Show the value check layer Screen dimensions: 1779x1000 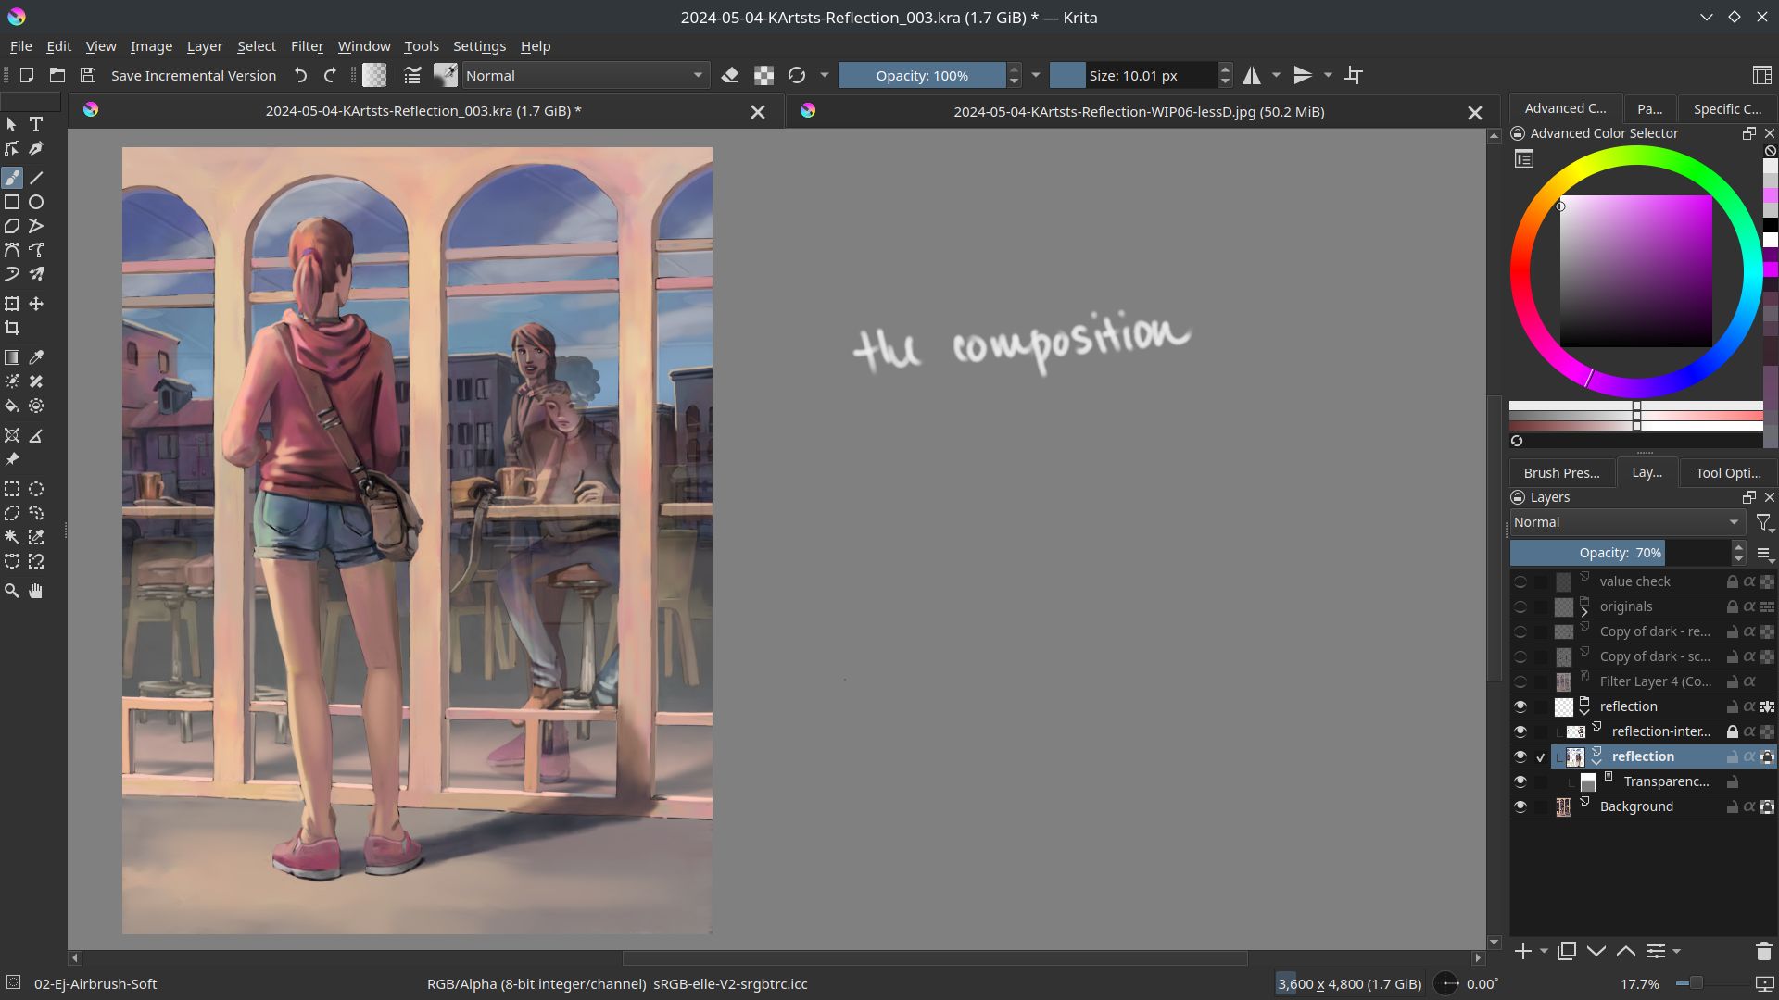[1520, 581]
